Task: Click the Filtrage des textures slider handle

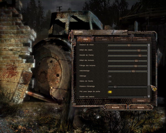Action: pyautogui.click(x=136, y=66)
